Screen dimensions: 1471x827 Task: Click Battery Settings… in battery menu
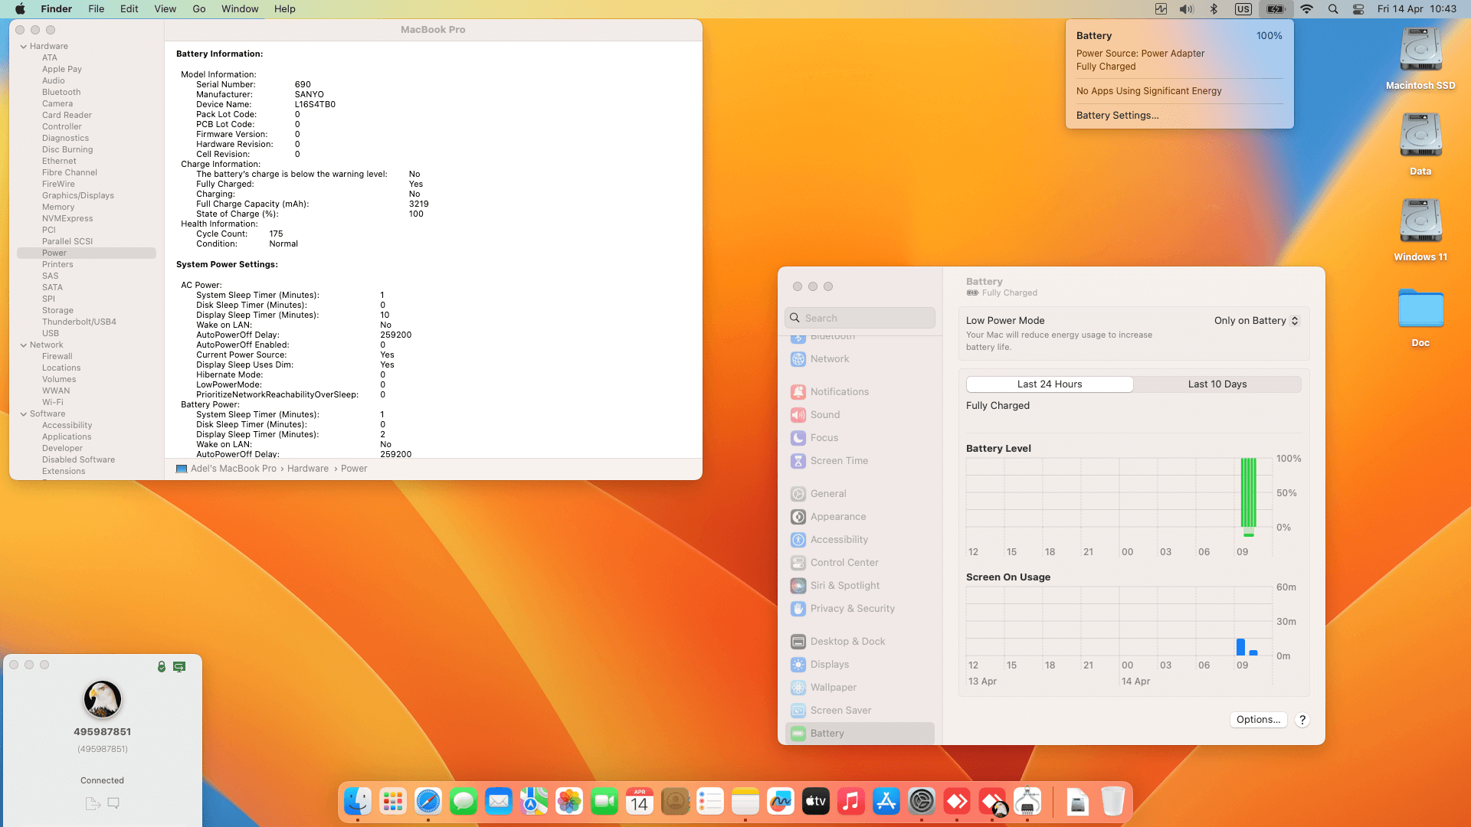coord(1117,116)
